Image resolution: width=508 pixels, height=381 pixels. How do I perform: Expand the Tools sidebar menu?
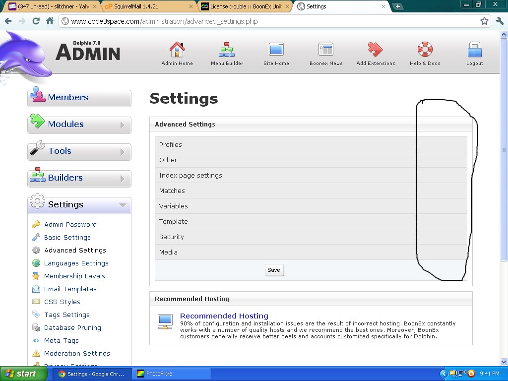[79, 151]
